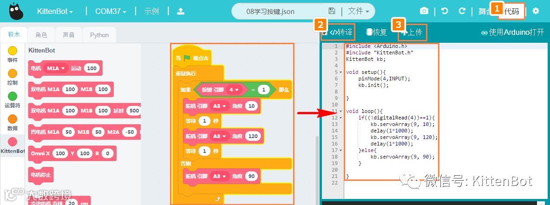Viewport: 550px width, 205px height.
Task: Click the undo arrow icon
Action: tap(445, 11)
